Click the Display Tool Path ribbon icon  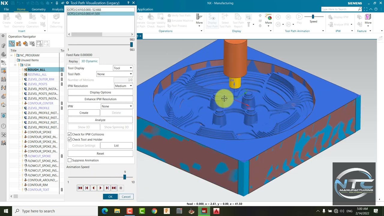tap(212, 21)
